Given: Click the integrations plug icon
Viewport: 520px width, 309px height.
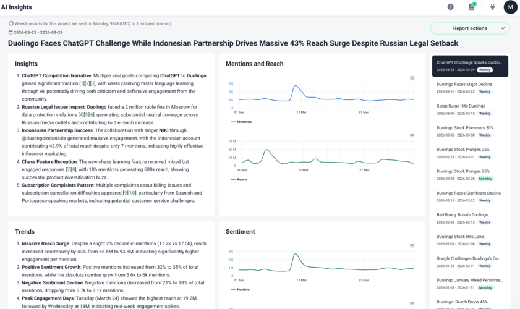Looking at the screenshot, I should coord(492,7).
